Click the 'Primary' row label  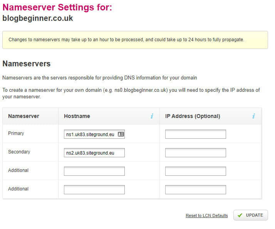pyautogui.click(x=16, y=133)
